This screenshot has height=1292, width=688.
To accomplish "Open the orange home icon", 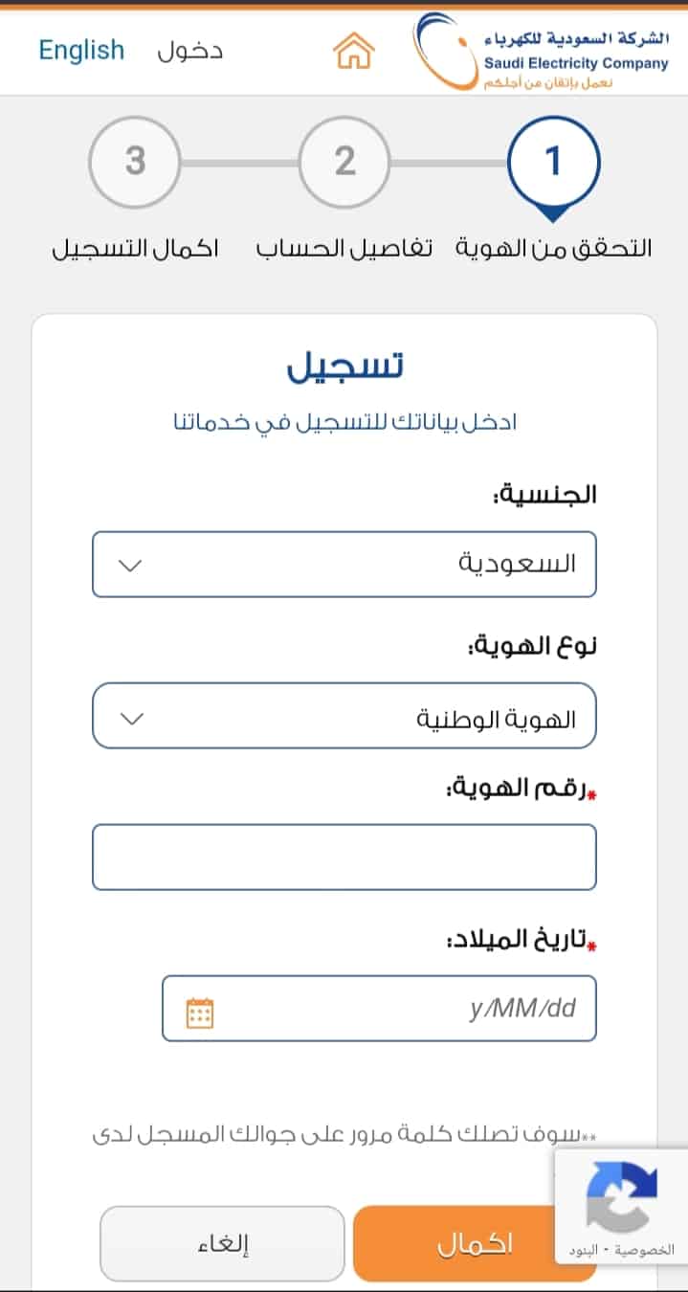I will coord(353,51).
